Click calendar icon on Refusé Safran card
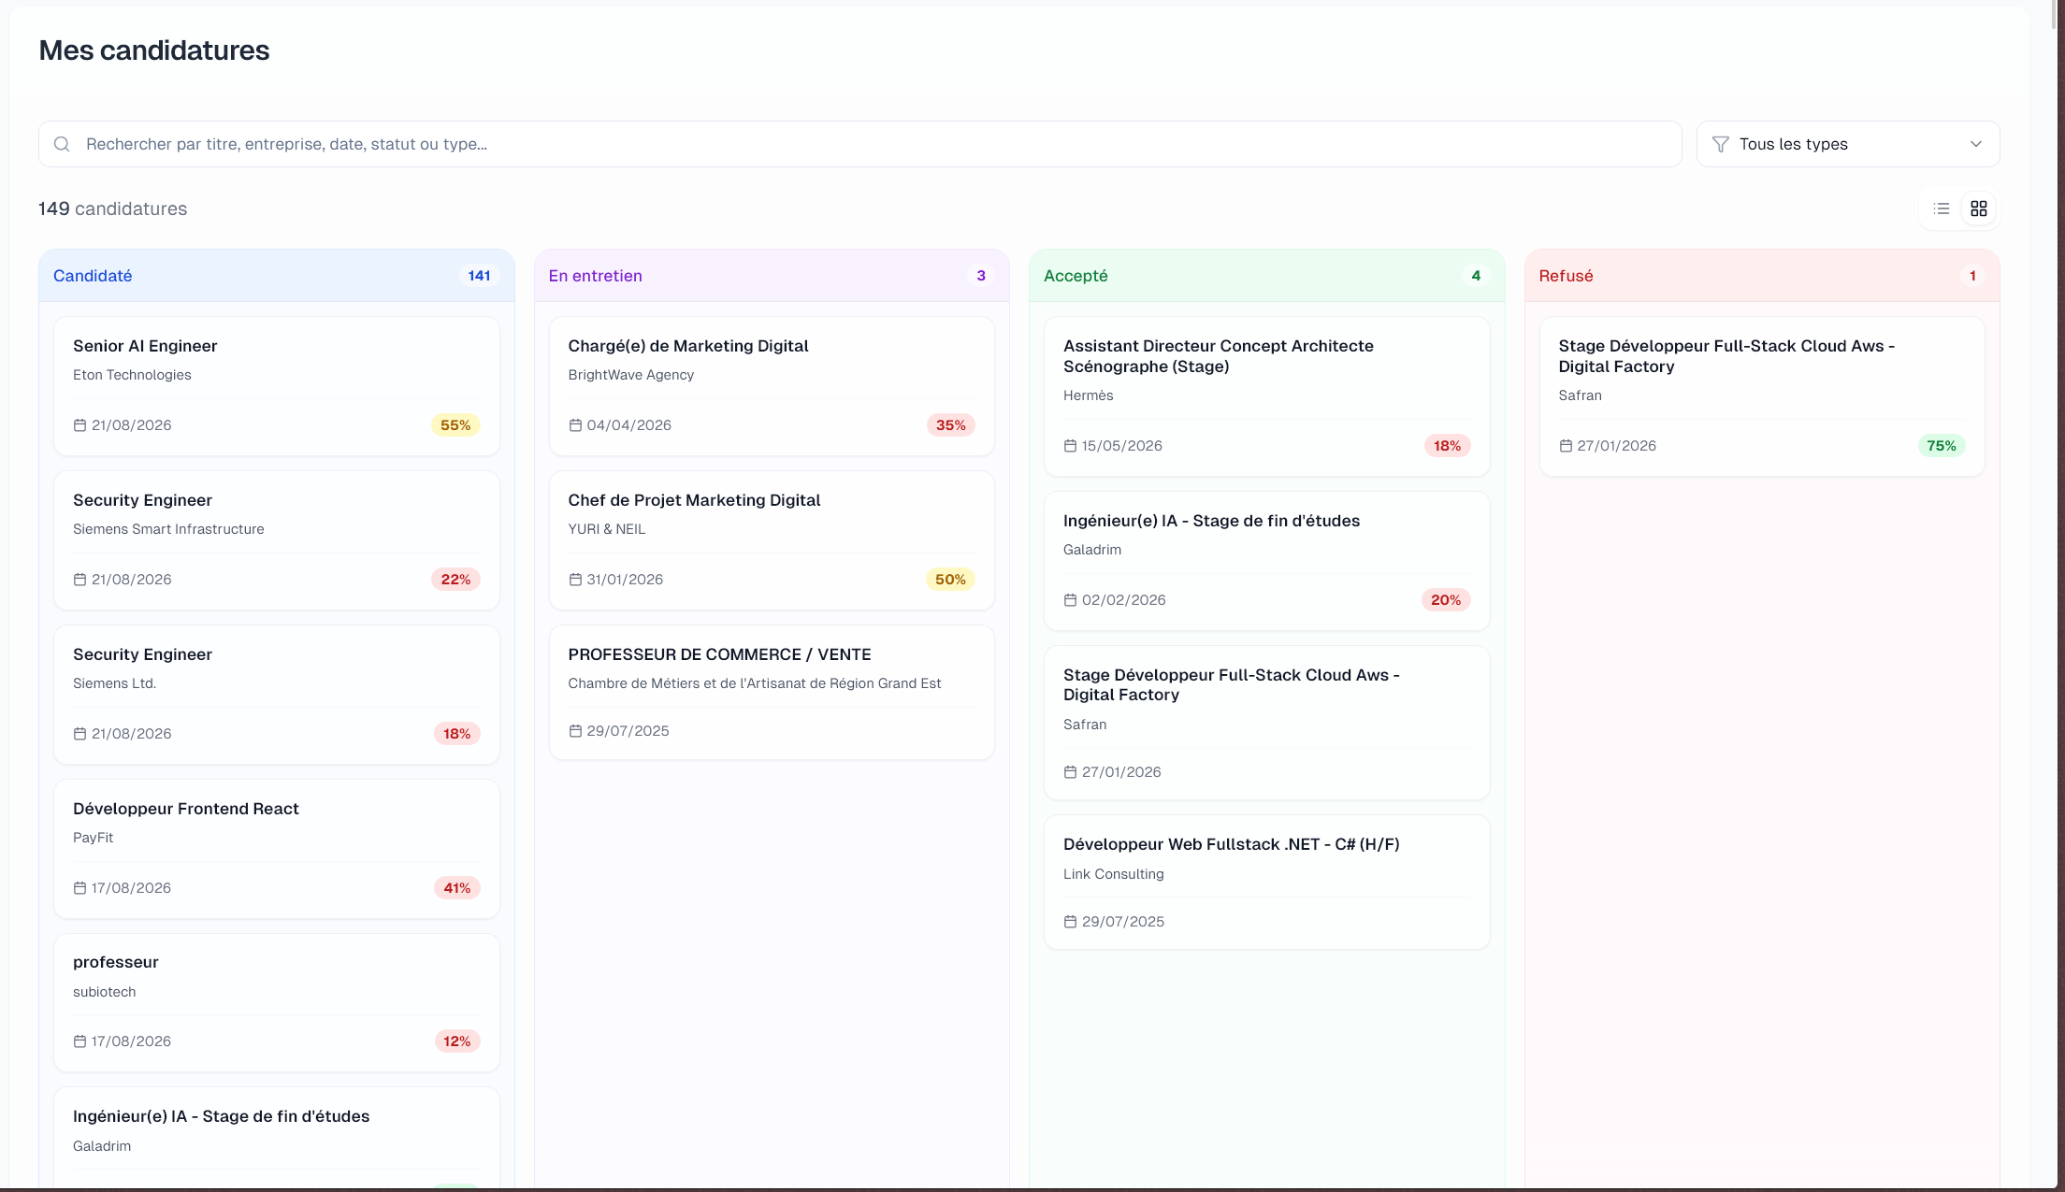This screenshot has width=2065, height=1192. [x=1566, y=446]
